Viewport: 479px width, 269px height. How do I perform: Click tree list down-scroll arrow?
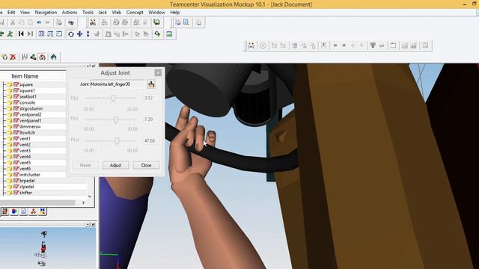pos(90,196)
